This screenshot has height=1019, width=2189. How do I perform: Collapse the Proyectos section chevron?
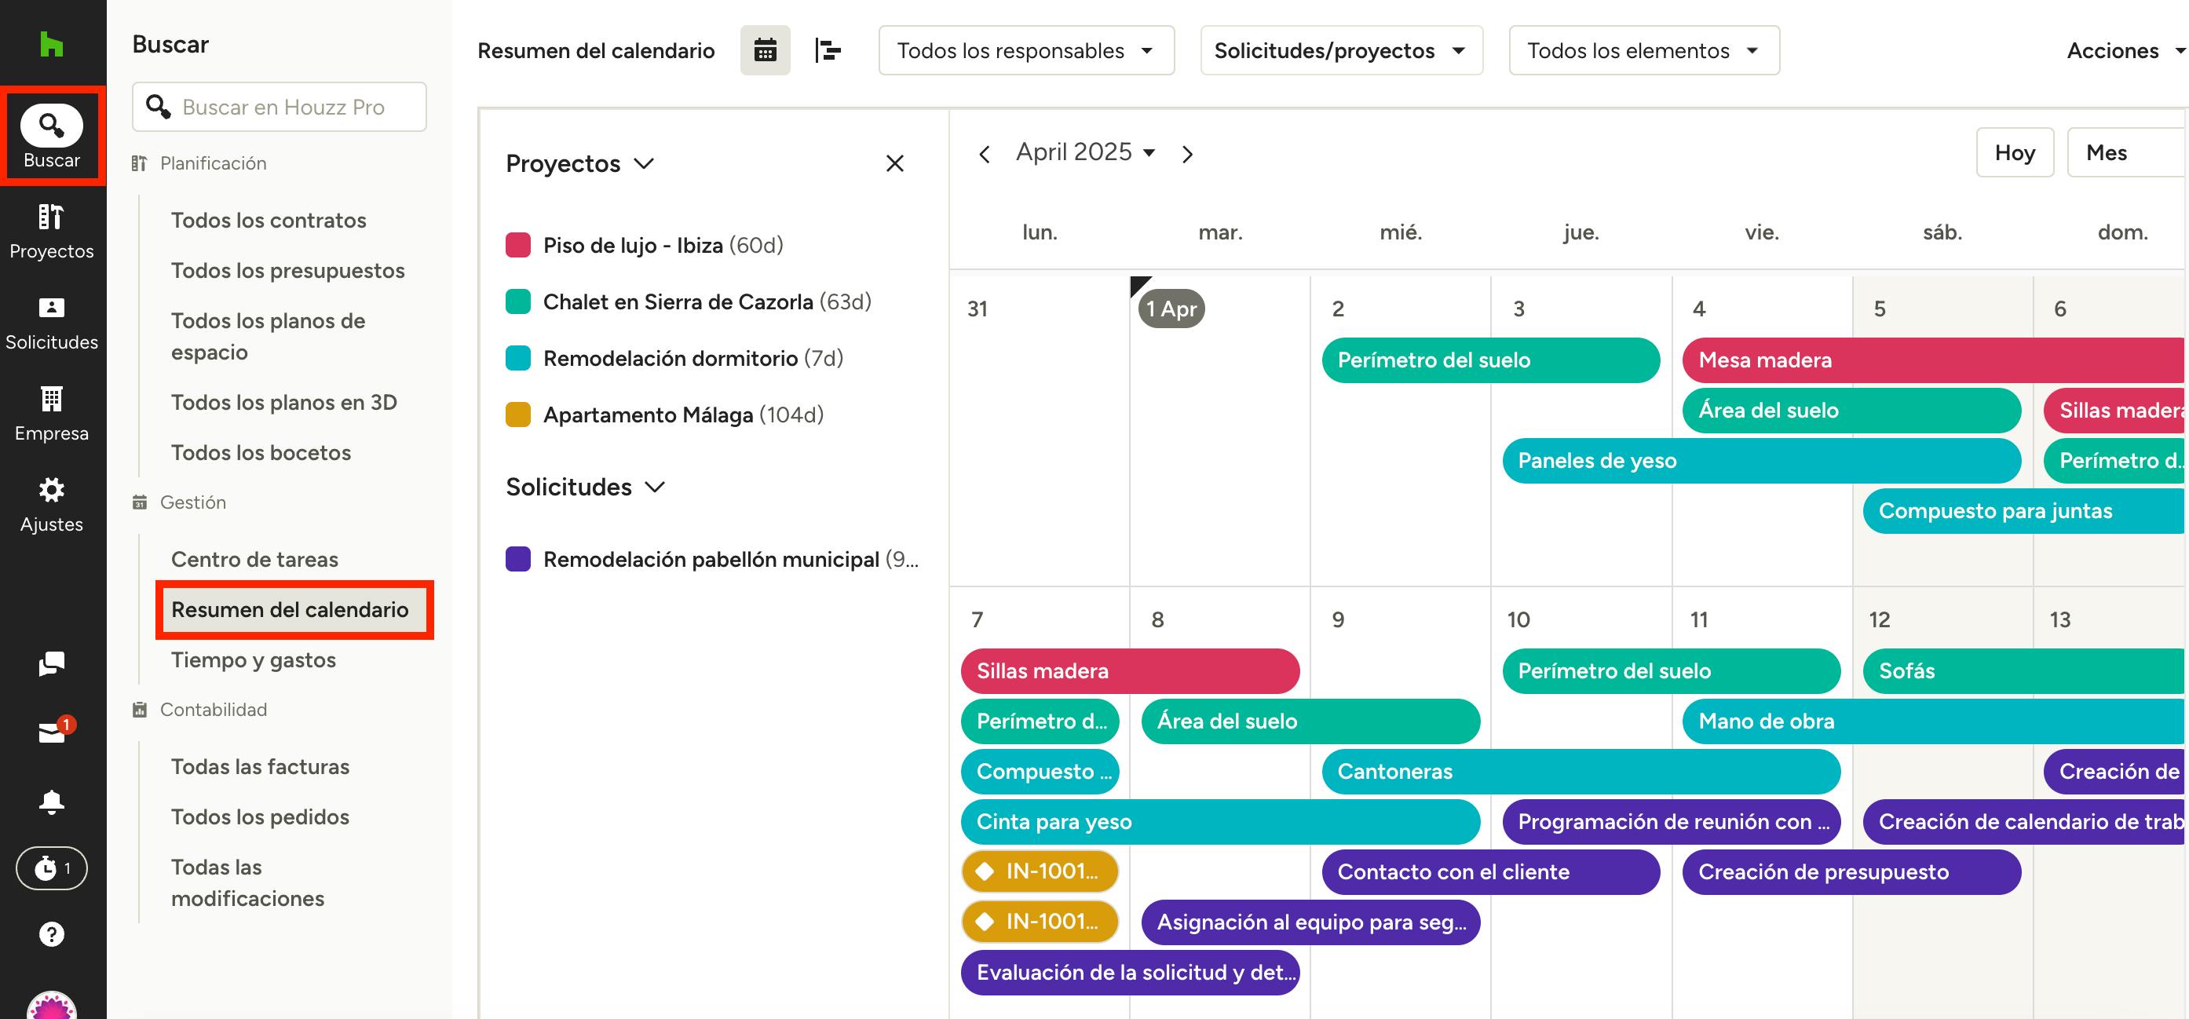pyautogui.click(x=644, y=163)
